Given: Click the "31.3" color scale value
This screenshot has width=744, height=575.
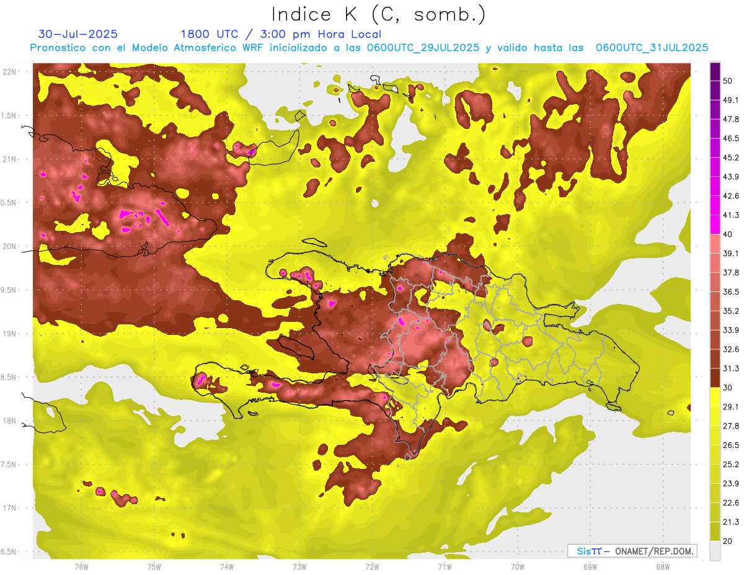Looking at the screenshot, I should pos(731,368).
